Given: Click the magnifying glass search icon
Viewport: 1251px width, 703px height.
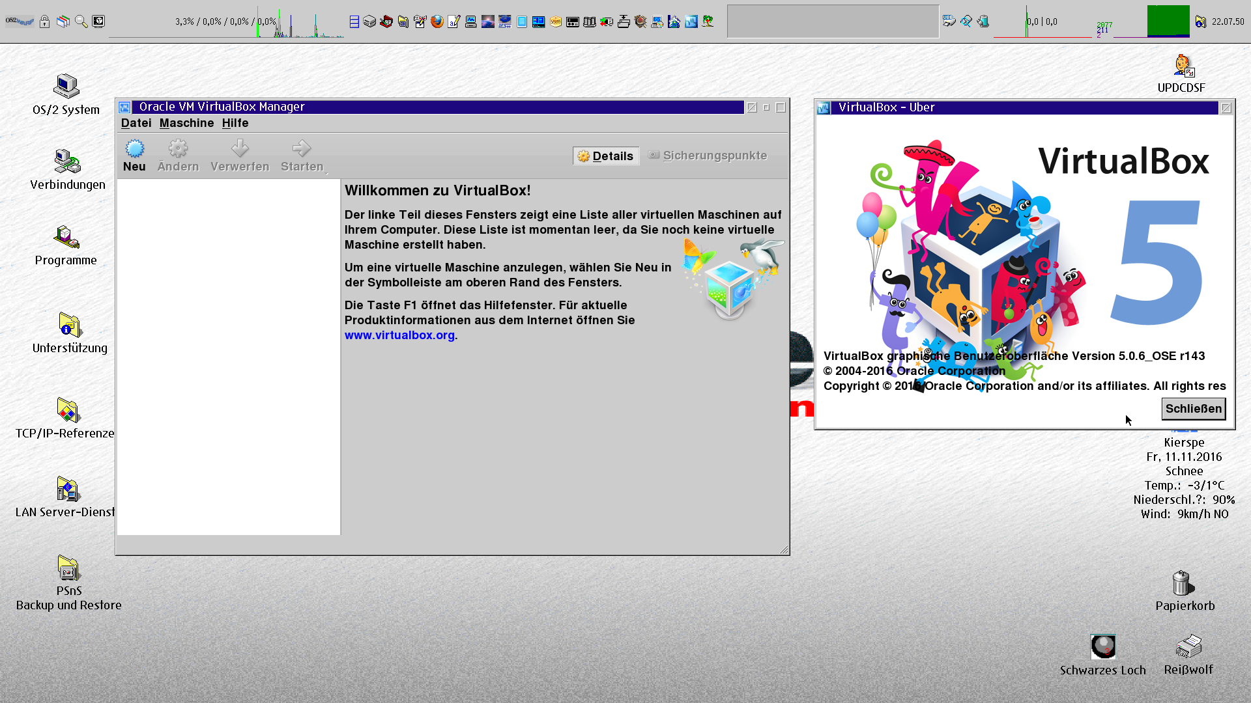Looking at the screenshot, I should 81,21.
